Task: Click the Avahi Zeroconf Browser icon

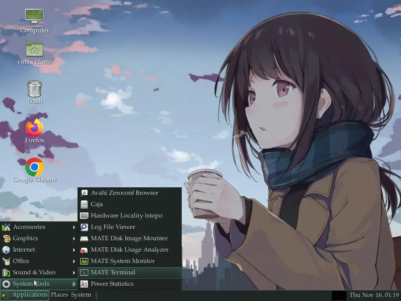Action: (x=84, y=193)
